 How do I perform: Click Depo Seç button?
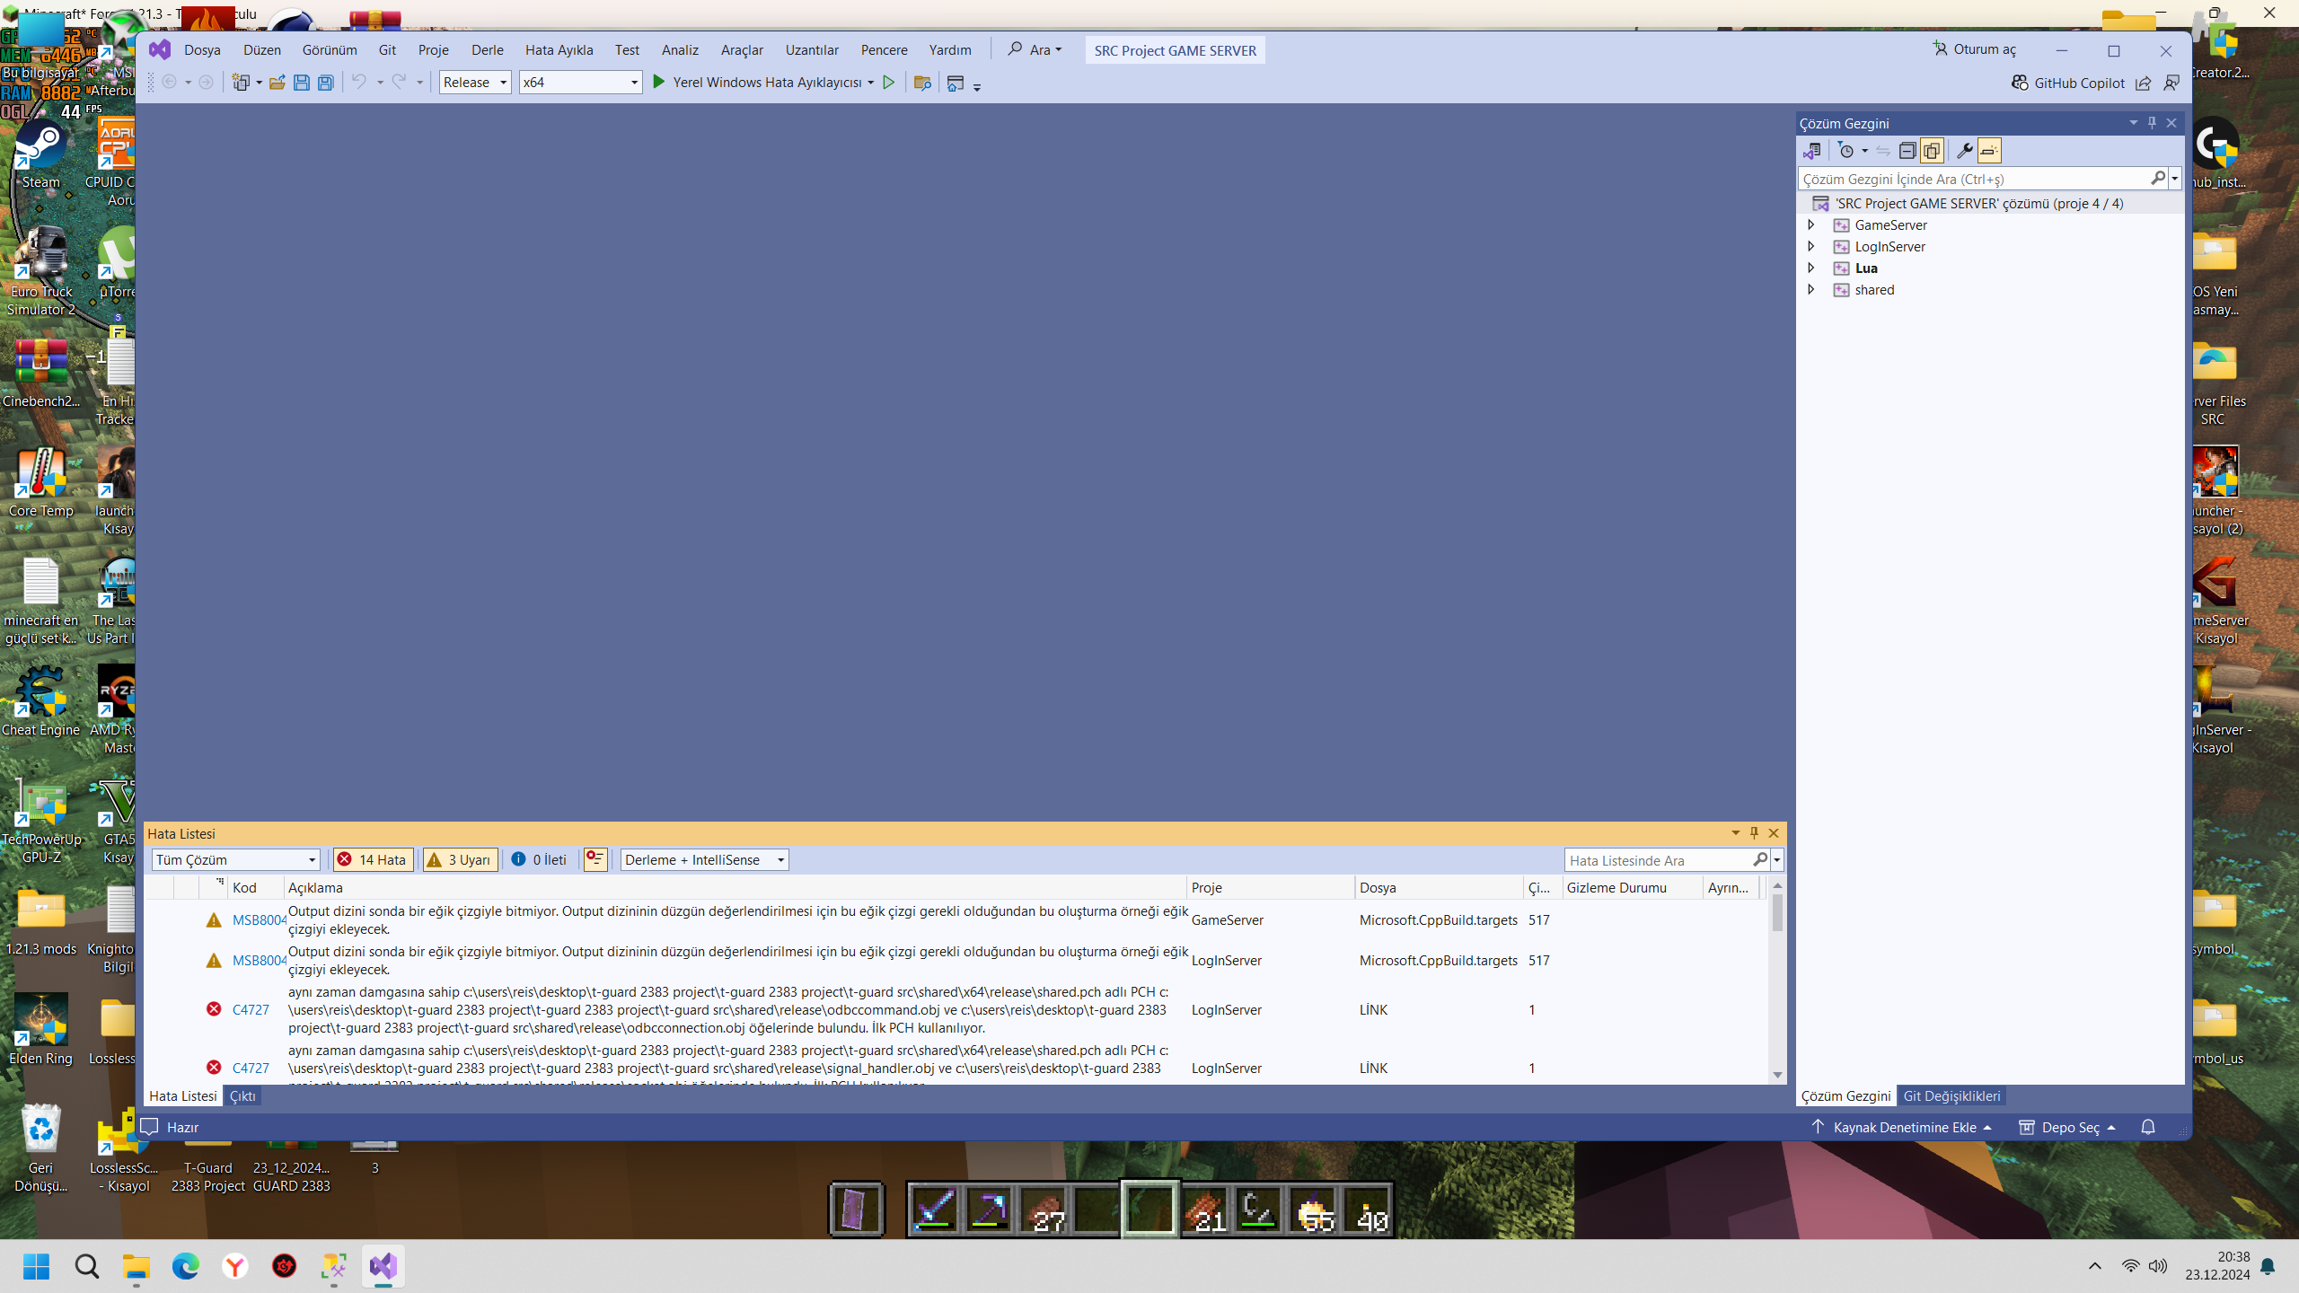coord(2068,1127)
